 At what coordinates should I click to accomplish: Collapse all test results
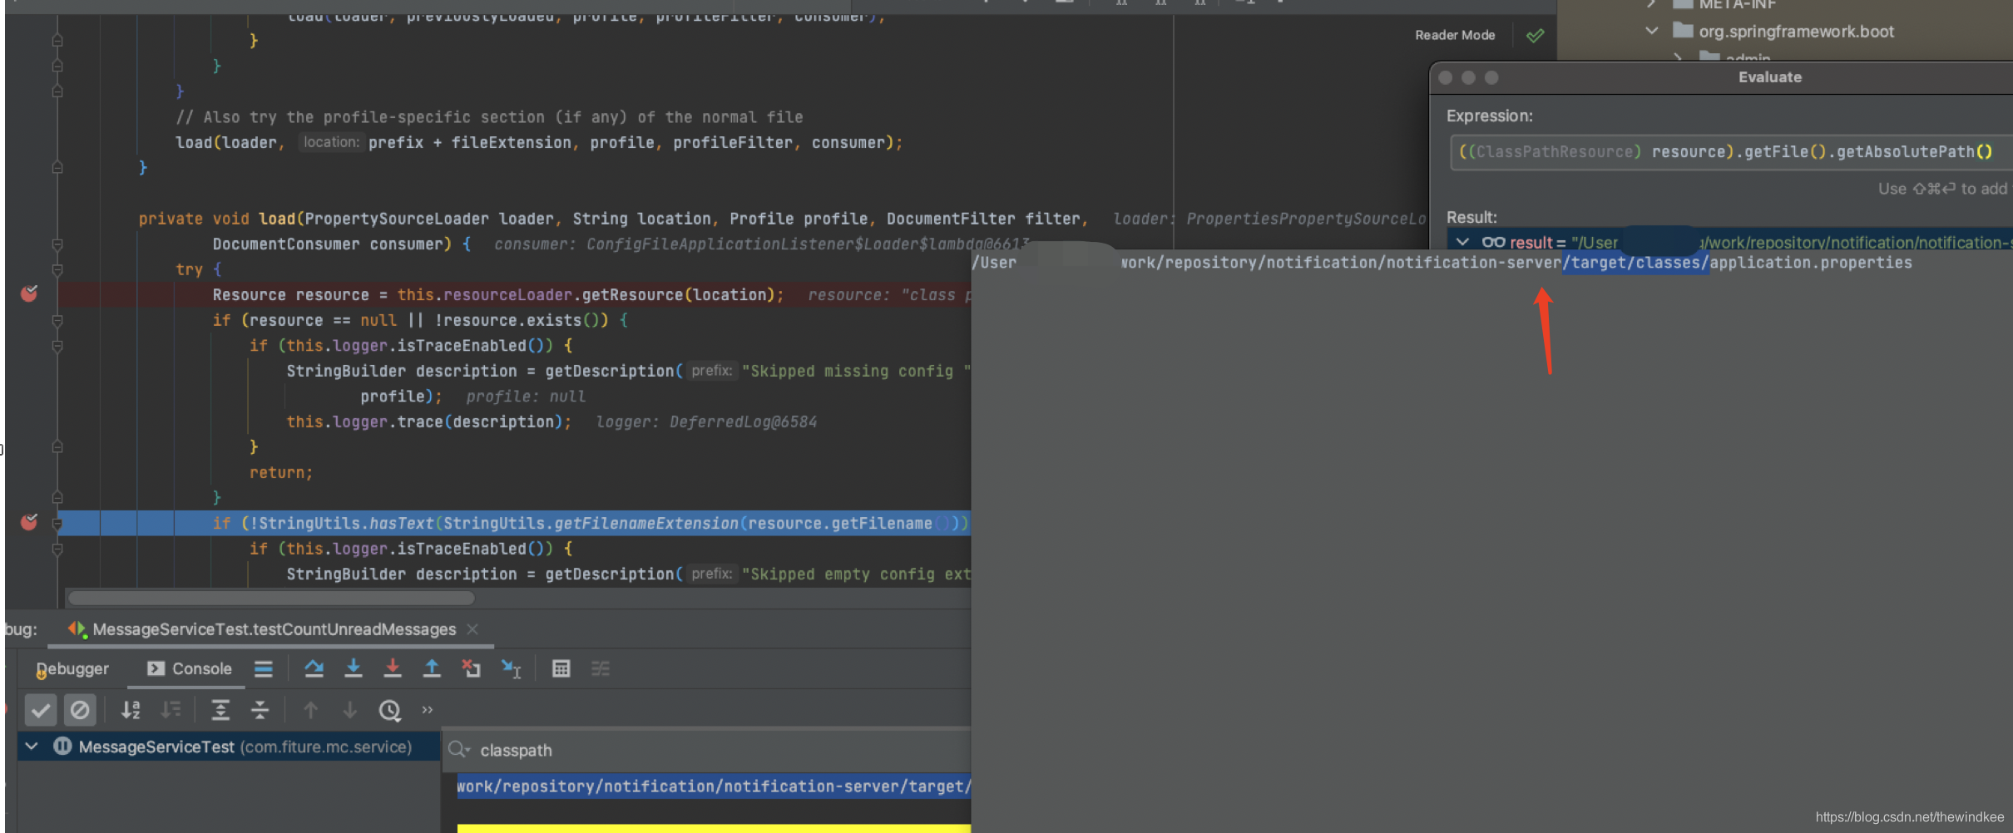[260, 710]
